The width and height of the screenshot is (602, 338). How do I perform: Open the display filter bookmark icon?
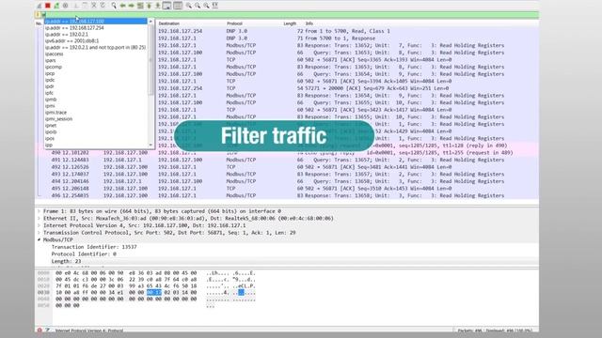(x=38, y=15)
